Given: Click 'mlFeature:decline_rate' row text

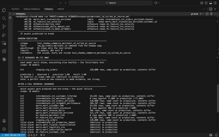Looking at the screenshot, I should (x=47, y=24).
